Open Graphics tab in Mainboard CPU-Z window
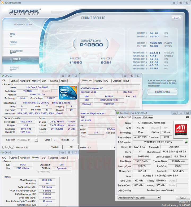 (x=117, y=81)
